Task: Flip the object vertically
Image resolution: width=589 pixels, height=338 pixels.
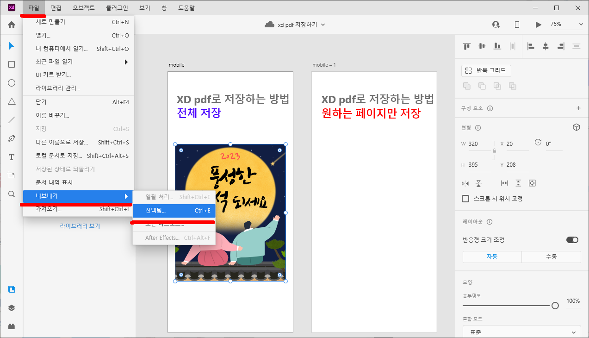Action: click(479, 183)
